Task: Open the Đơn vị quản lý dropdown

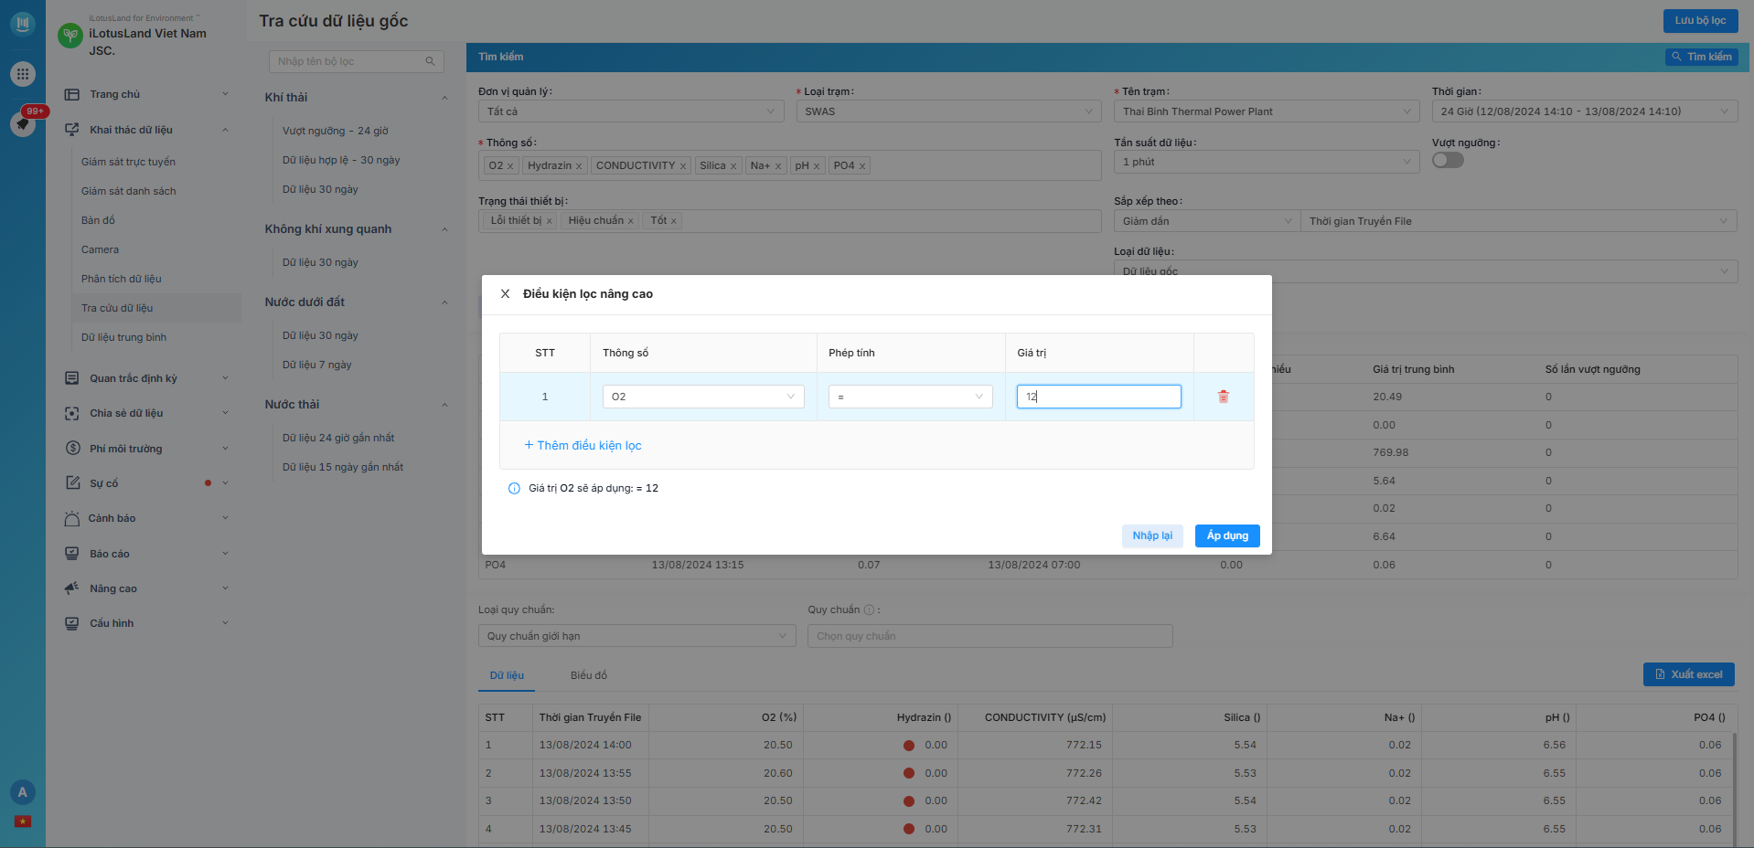Action: pyautogui.click(x=631, y=111)
